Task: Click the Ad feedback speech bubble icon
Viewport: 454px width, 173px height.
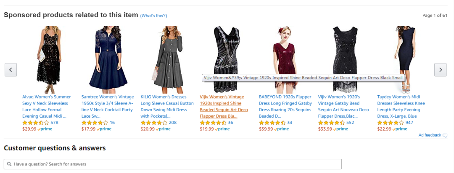Action: pyautogui.click(x=445, y=135)
